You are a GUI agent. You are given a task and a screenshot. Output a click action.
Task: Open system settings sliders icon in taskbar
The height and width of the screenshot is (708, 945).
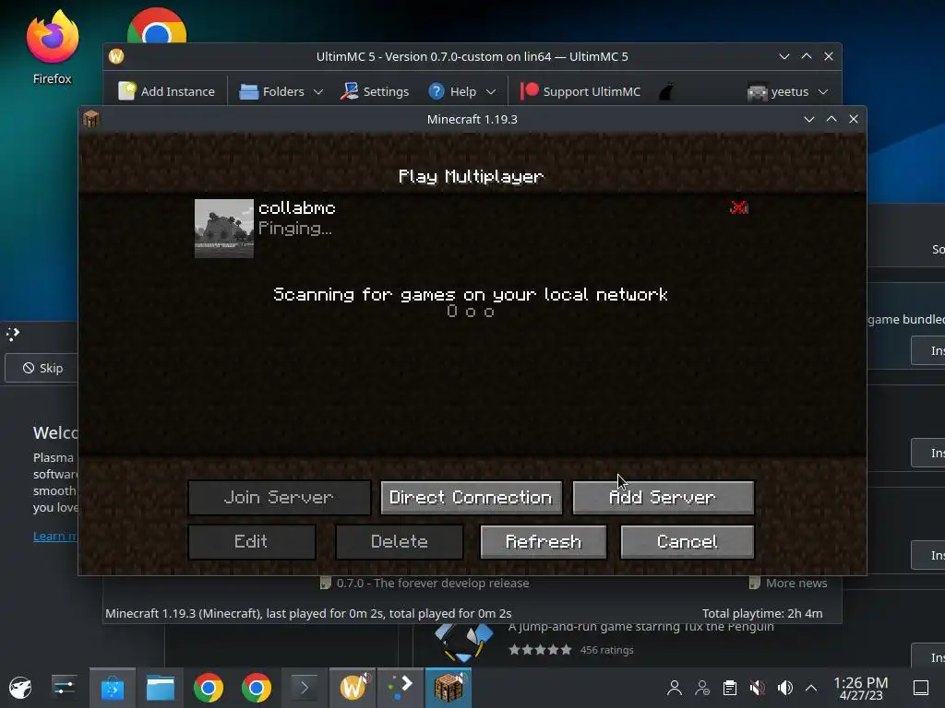click(x=64, y=688)
